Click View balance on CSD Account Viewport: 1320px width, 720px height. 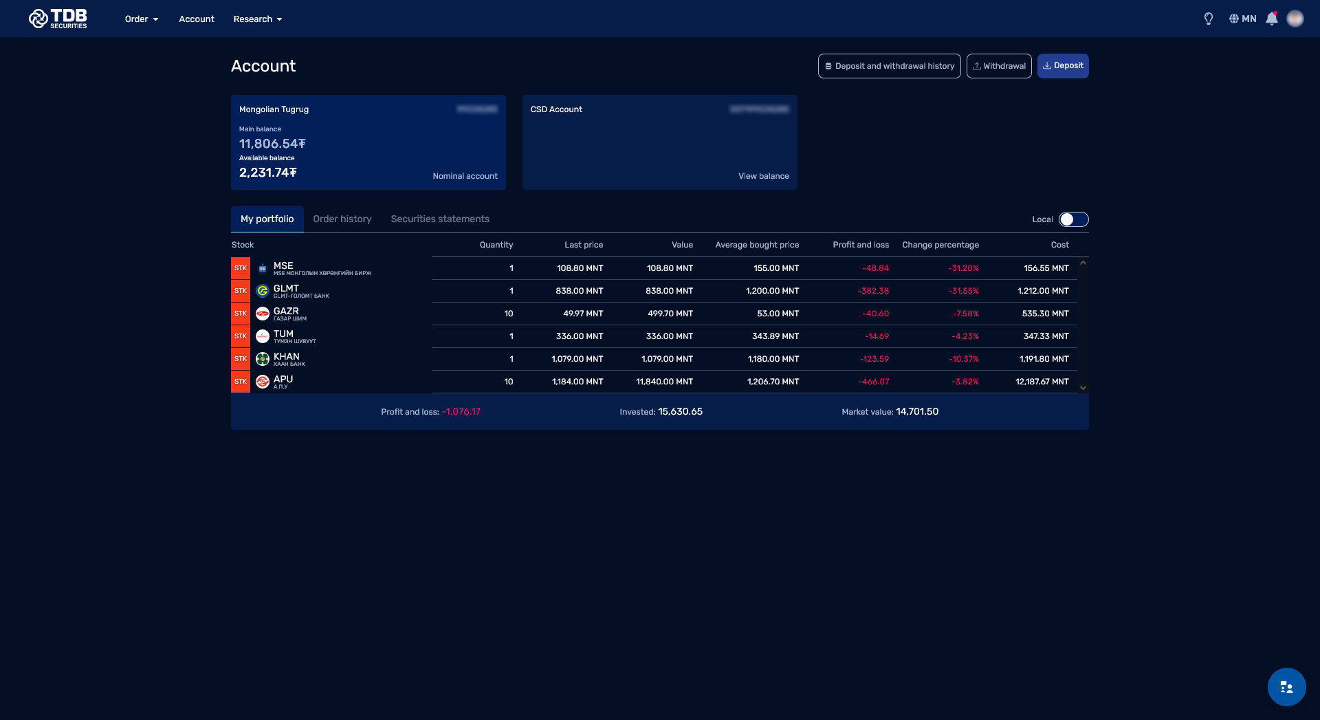(763, 176)
